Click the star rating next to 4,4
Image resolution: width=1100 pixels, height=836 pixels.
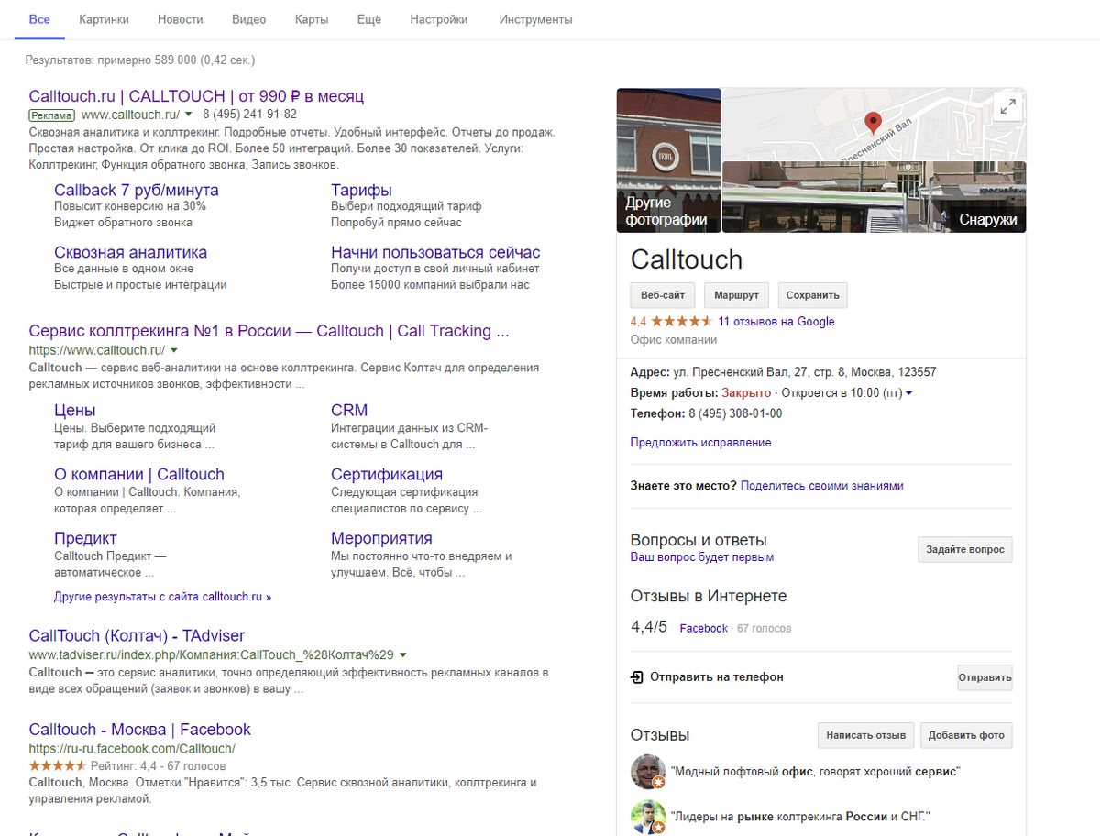point(682,322)
